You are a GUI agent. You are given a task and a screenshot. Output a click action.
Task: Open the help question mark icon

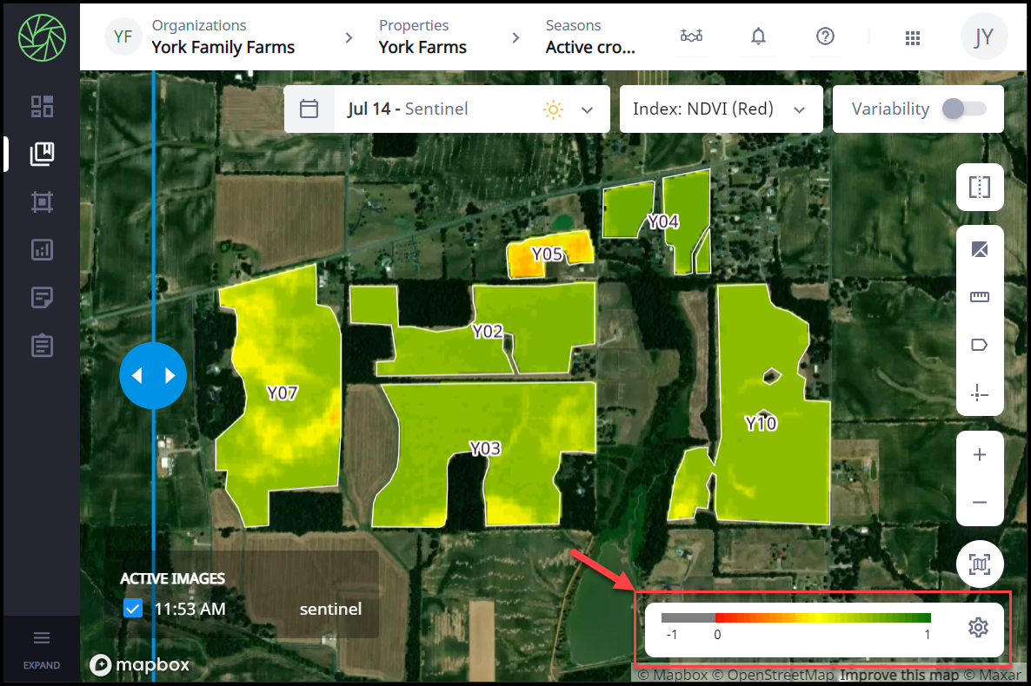pos(825,36)
